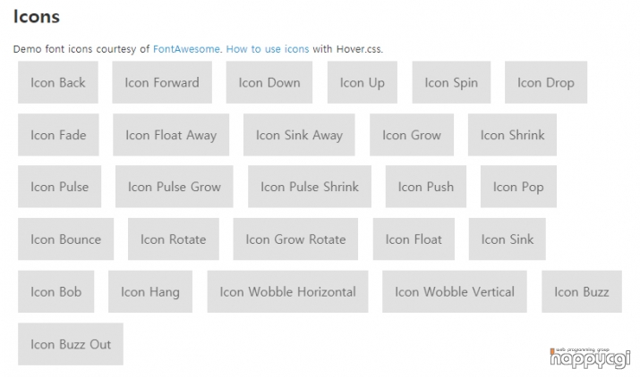640x377 pixels.
Task: Select the Icon Float Away button
Action: point(171,135)
